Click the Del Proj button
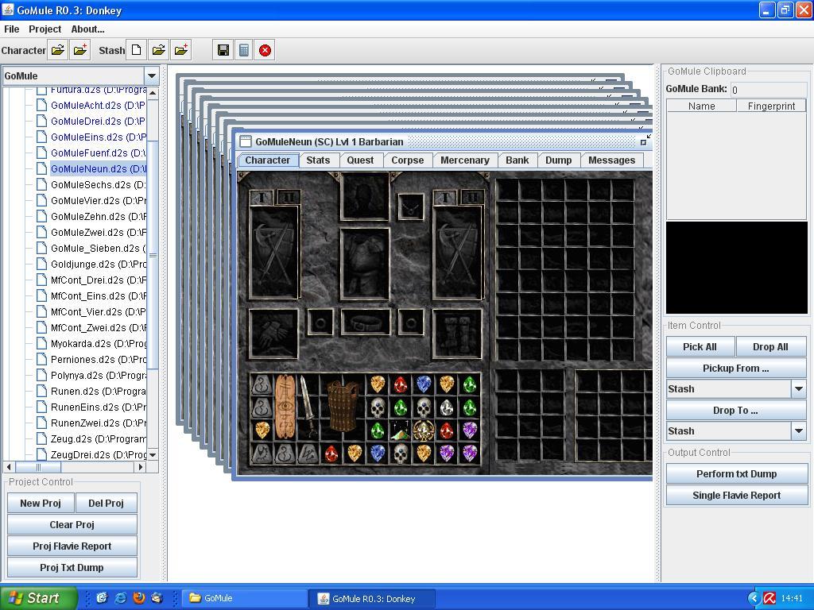Screen dimensions: 814x610 106,503
